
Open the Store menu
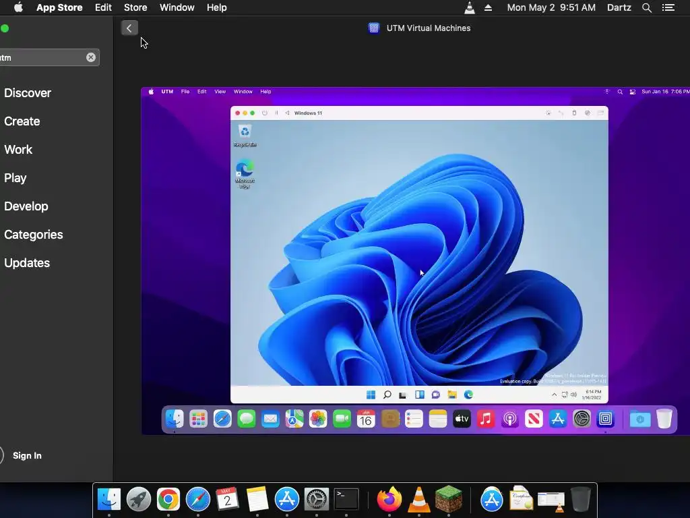pos(135,7)
